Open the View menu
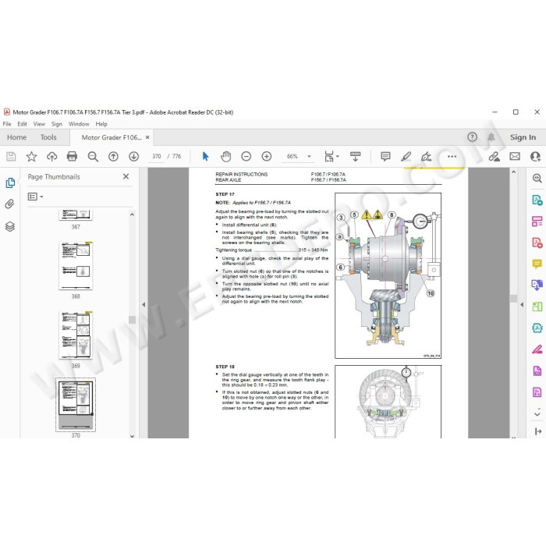546x546 pixels. click(39, 124)
